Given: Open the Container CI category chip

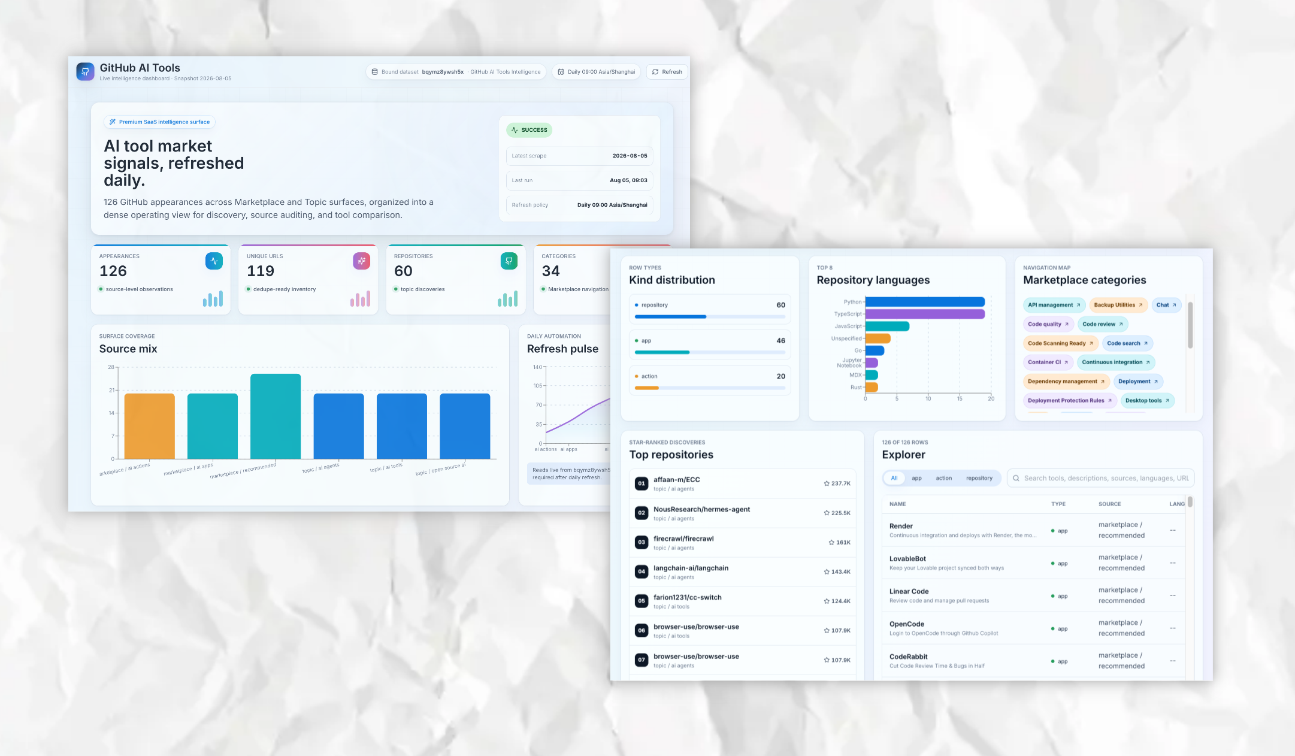Looking at the screenshot, I should pyautogui.click(x=1048, y=362).
